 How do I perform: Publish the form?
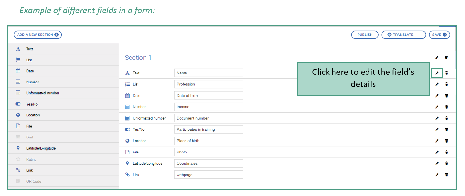point(365,35)
